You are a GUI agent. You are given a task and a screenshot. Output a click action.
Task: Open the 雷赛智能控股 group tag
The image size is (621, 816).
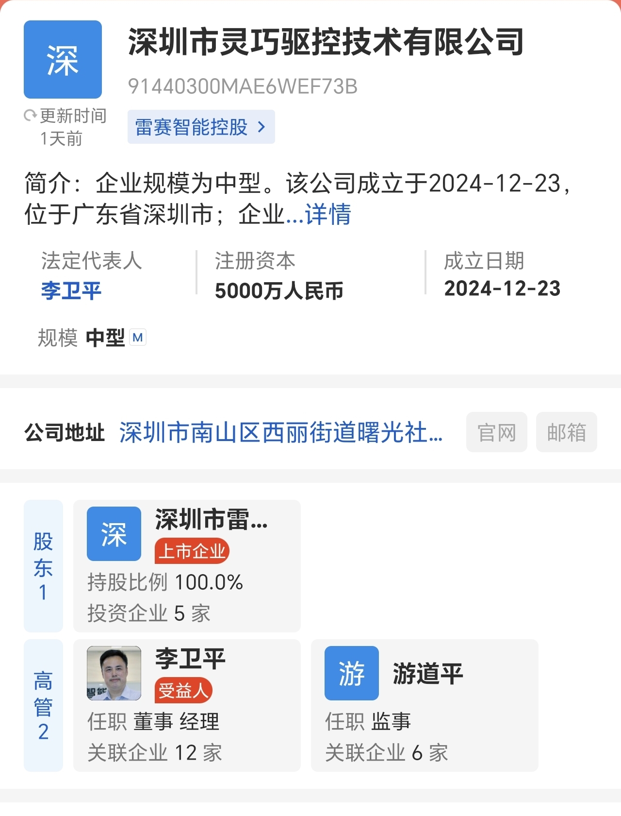(201, 127)
